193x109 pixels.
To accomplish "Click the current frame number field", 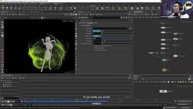I will [x=17, y=101].
